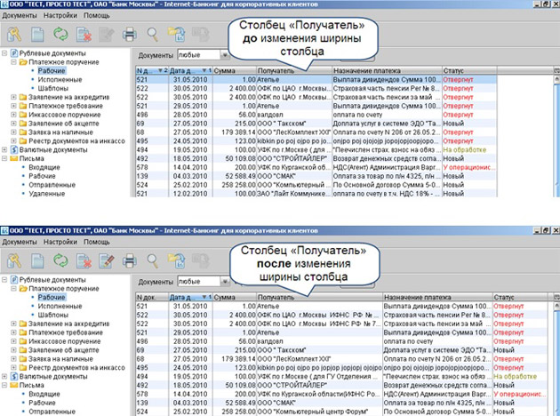Expand Платежное требование in upper window
Viewport: 560px width, 416px height.
[x=13, y=106]
